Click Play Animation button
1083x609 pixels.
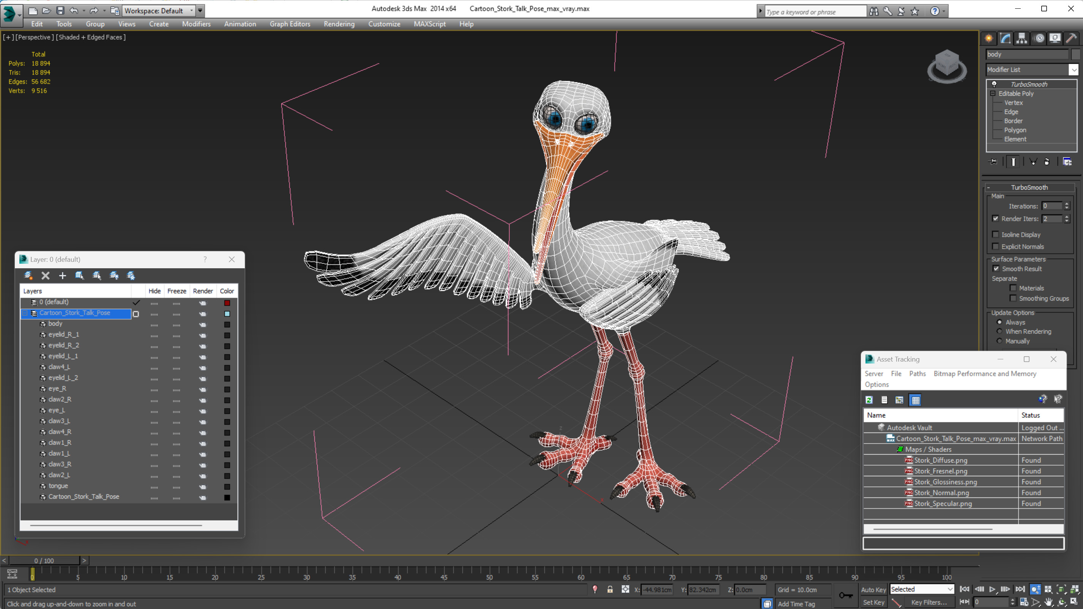click(x=992, y=589)
